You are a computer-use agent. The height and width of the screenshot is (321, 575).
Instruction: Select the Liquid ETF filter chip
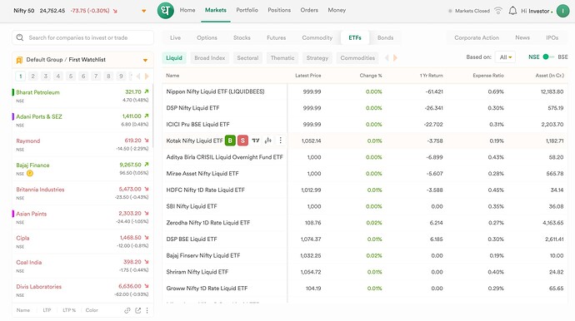pos(174,58)
